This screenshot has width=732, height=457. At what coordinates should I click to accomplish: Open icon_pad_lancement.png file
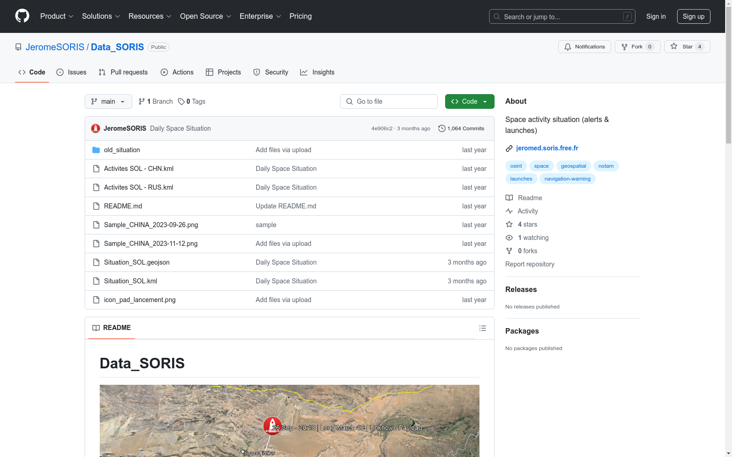pyautogui.click(x=140, y=300)
